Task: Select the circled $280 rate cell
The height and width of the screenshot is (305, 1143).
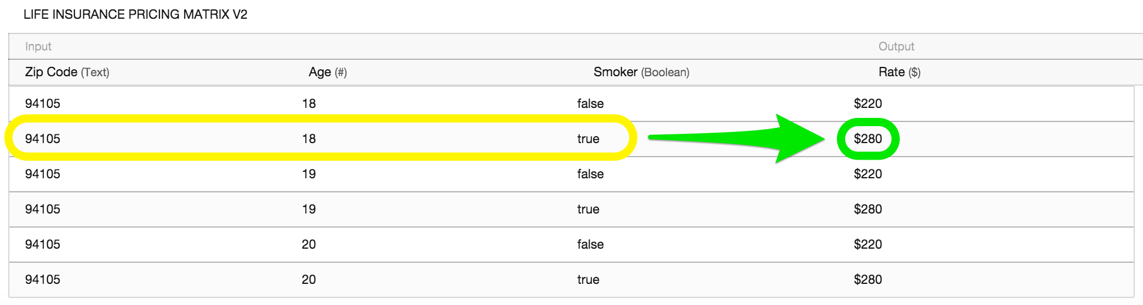Action: pyautogui.click(x=868, y=139)
